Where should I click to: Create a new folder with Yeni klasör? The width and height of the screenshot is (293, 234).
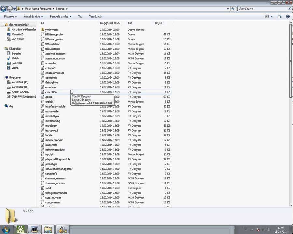click(96, 17)
